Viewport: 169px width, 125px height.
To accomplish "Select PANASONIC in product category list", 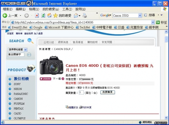I will pyautogui.click(x=21, y=94).
